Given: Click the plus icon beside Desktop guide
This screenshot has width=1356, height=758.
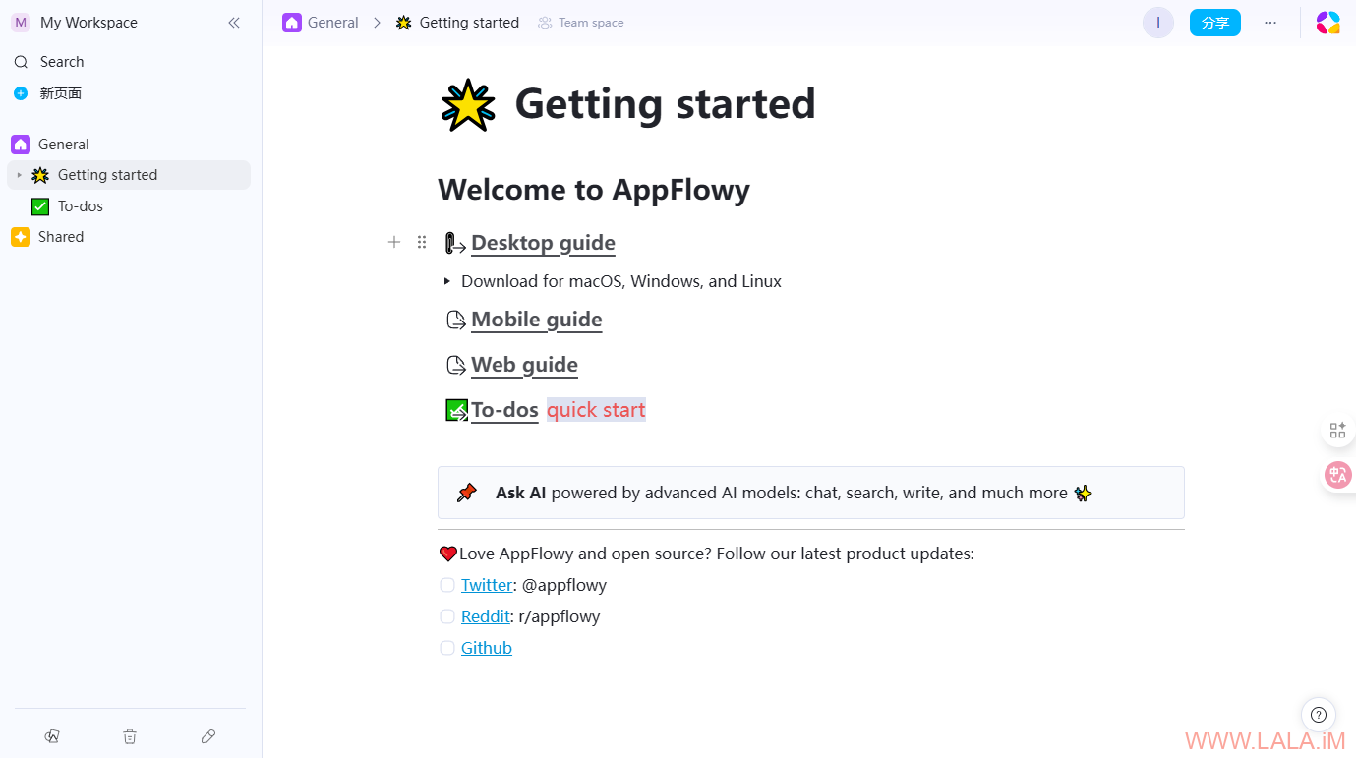Looking at the screenshot, I should (x=394, y=242).
